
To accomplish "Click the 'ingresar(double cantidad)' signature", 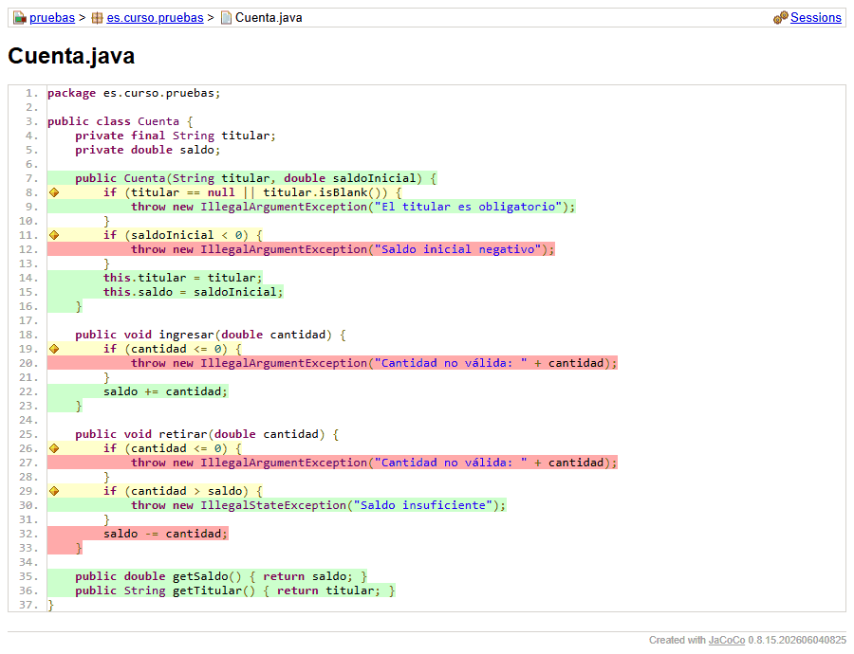I will click(211, 335).
